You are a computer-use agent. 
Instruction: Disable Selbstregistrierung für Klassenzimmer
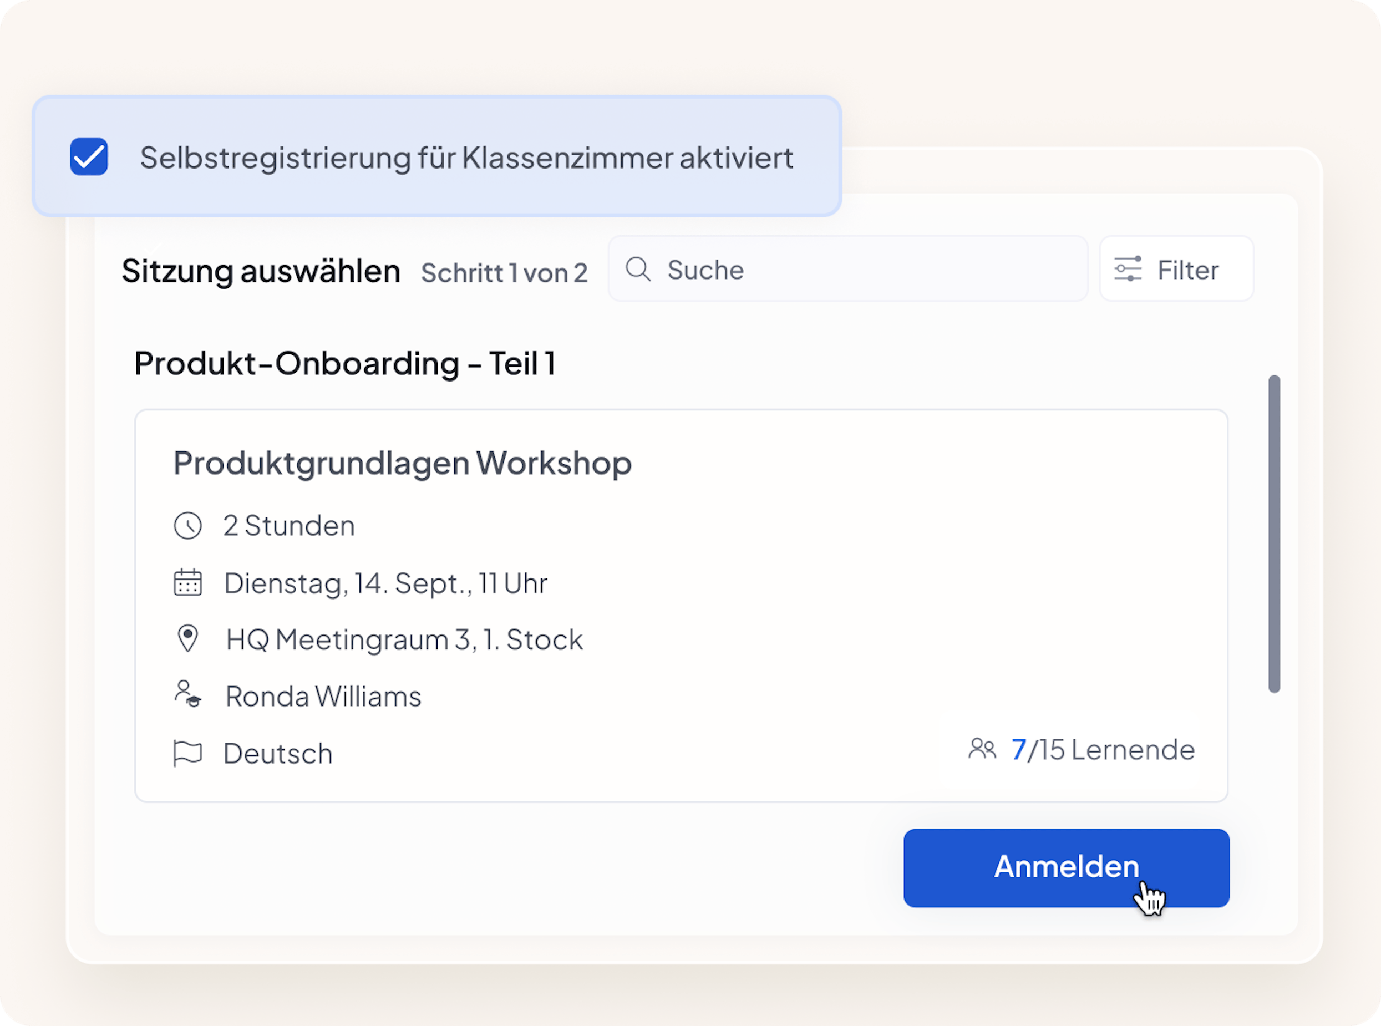pos(89,159)
